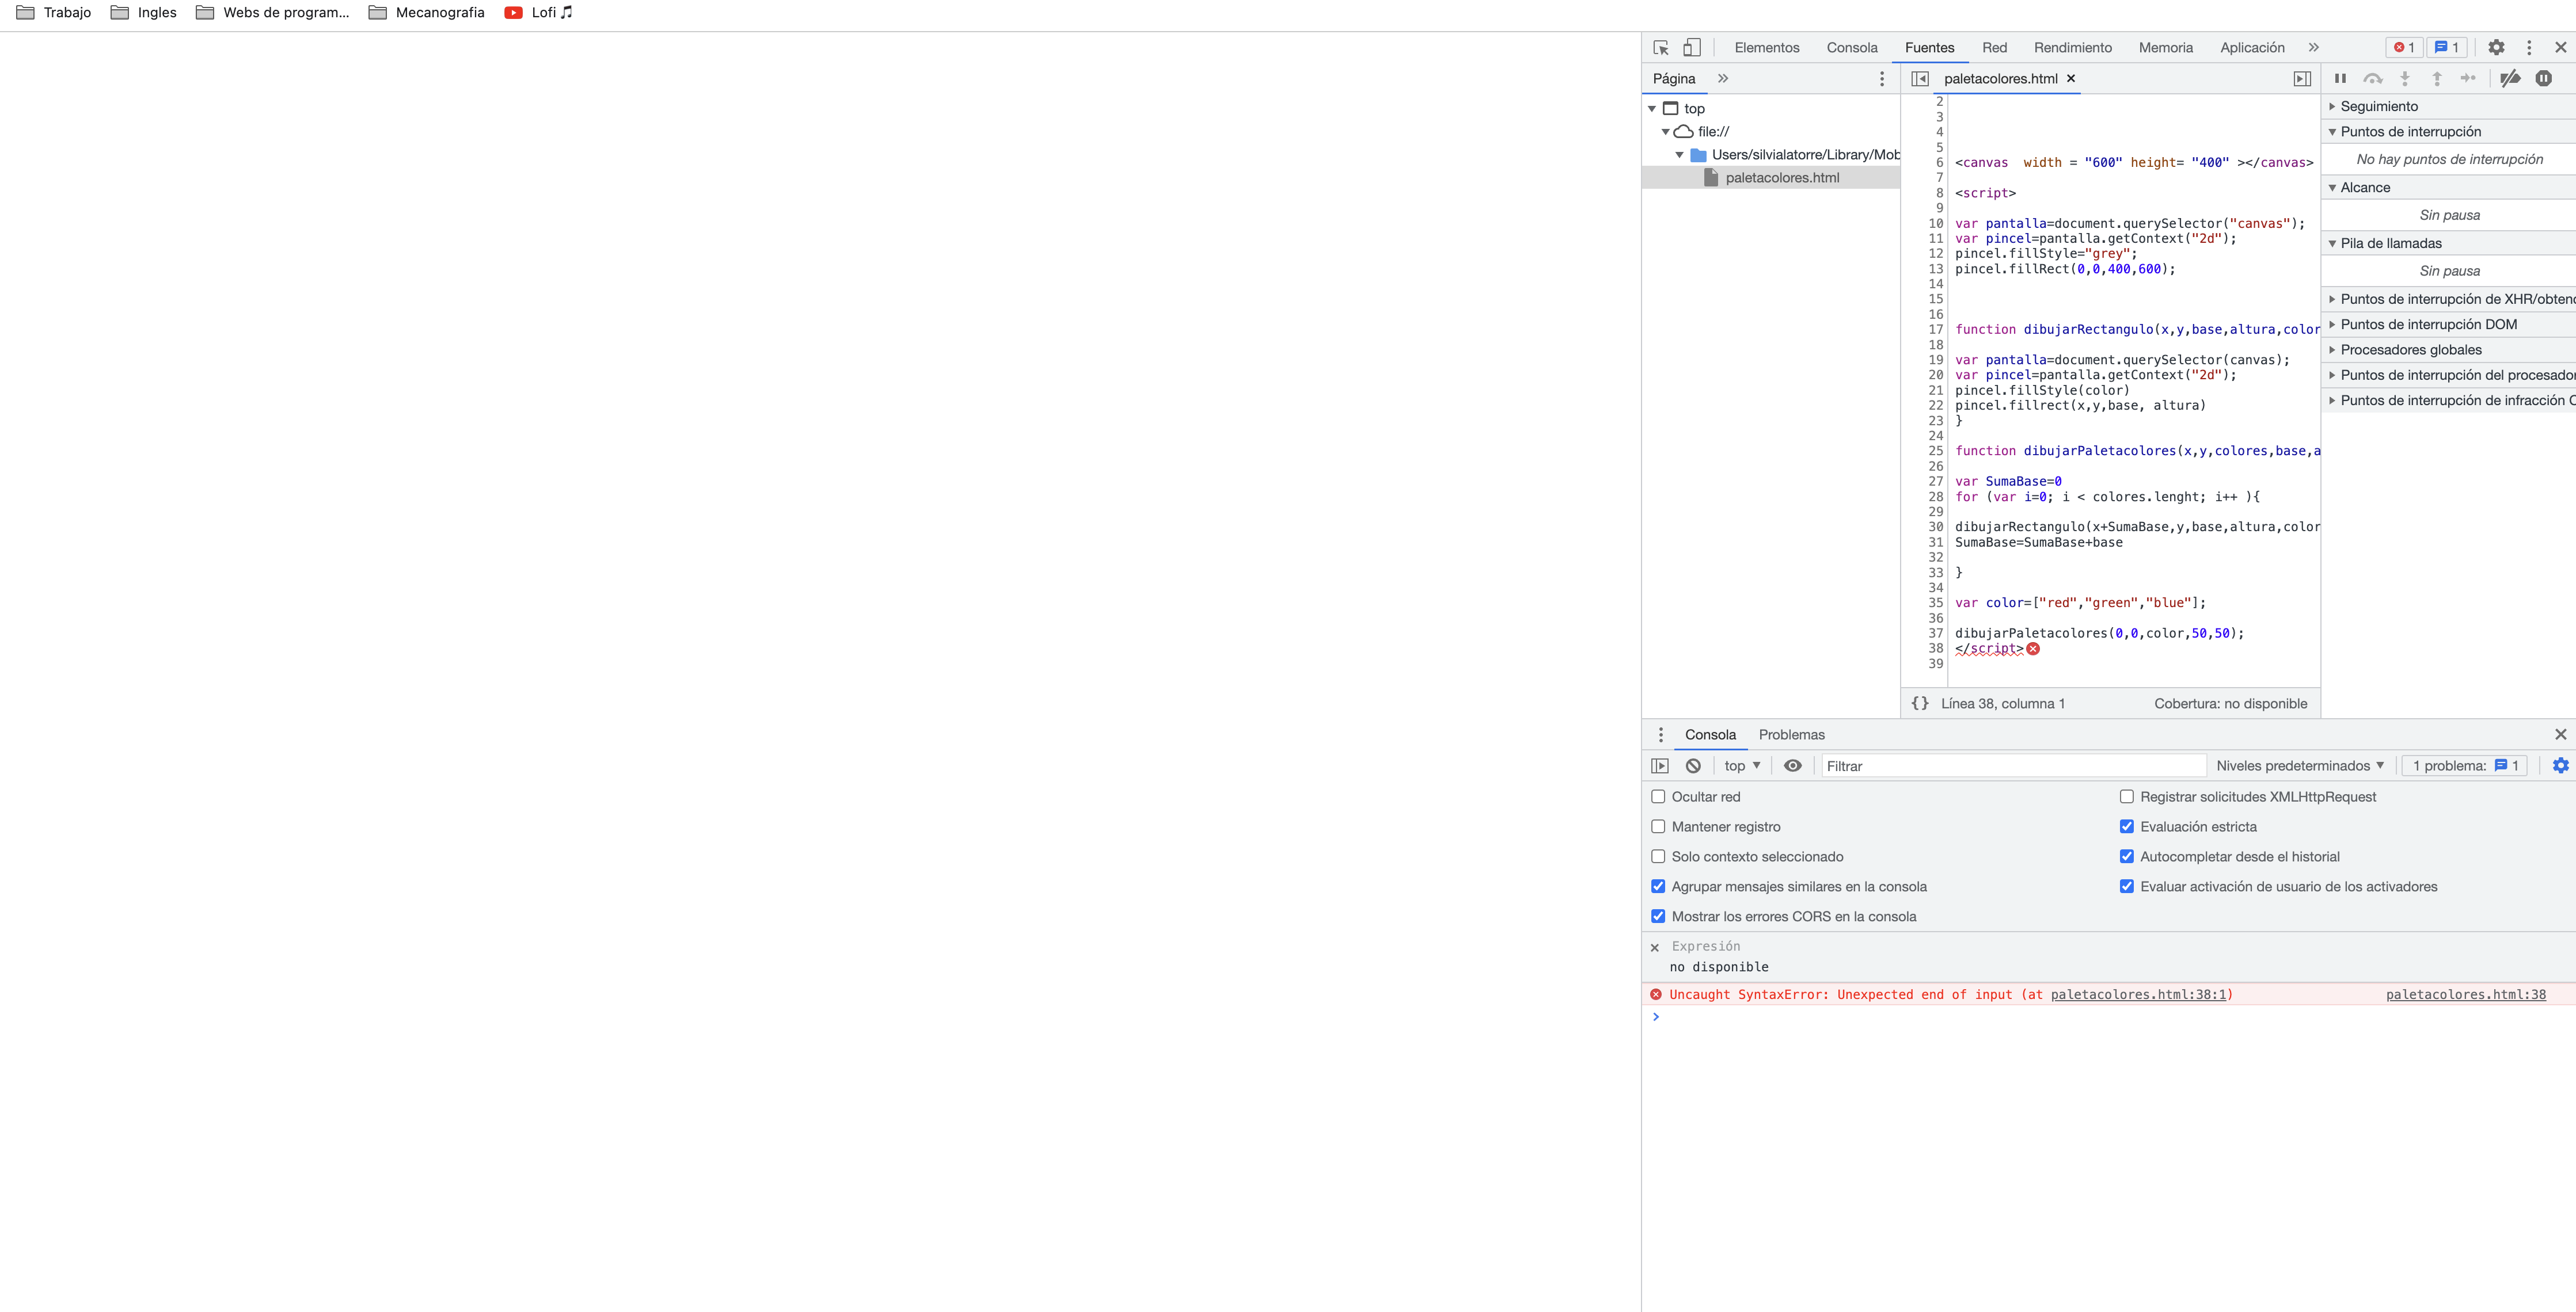Enable Solo contexto seleccionado checkbox
The height and width of the screenshot is (1312, 2576).
point(1658,856)
